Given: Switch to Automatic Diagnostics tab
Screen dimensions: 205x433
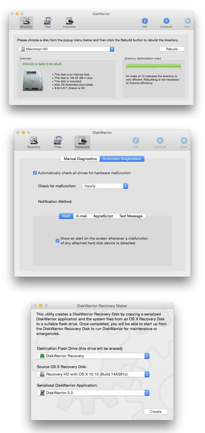Looking at the screenshot, I should 122,159.
